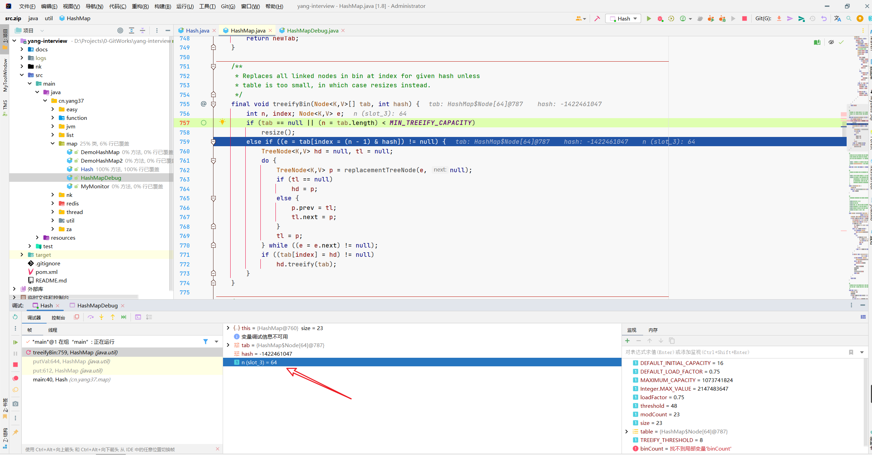Toggle breakpoint at line 757

coord(204,123)
